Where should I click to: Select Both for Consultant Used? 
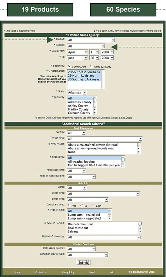pyautogui.click(x=93, y=205)
